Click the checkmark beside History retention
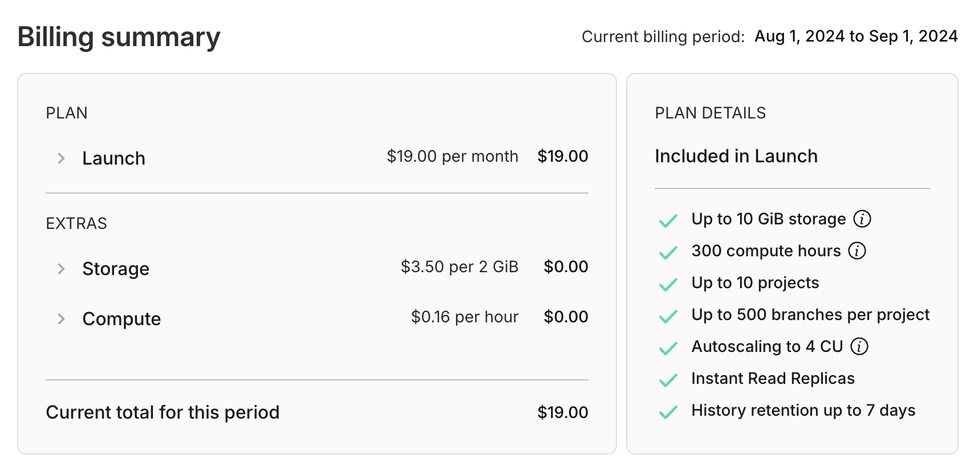Screen dimensions: 974x467 click(668, 411)
